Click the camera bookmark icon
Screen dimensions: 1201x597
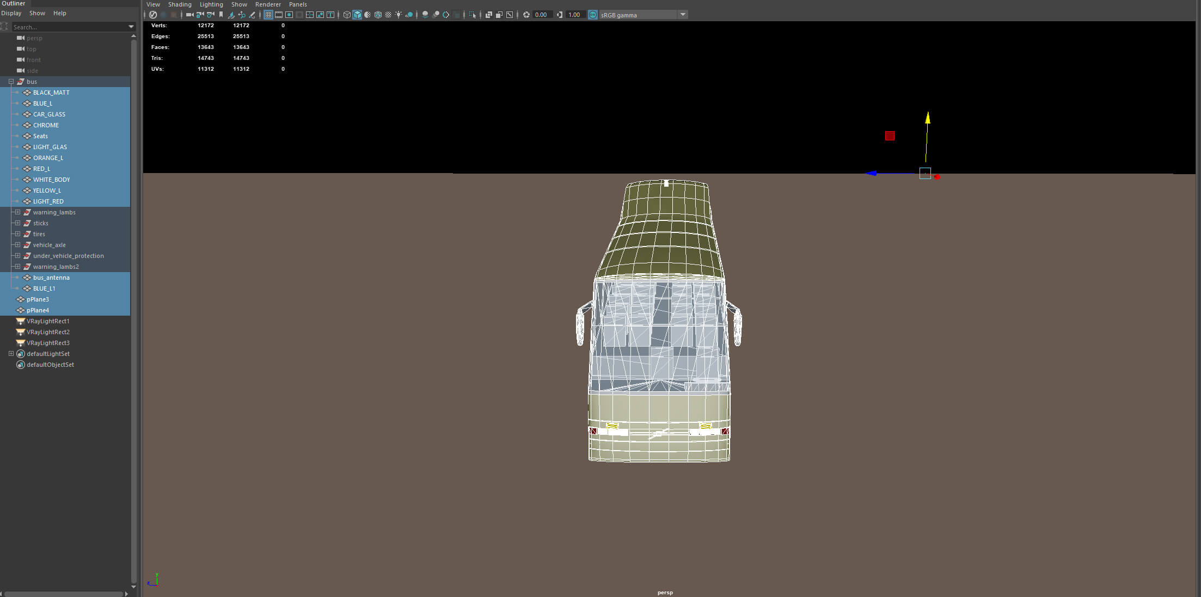coord(221,15)
